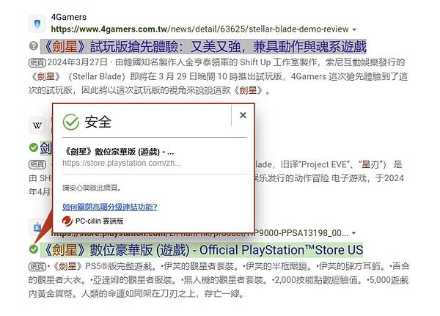Click the 網頁 tag under Wikipedia result
440x316 pixels.
tap(37, 164)
